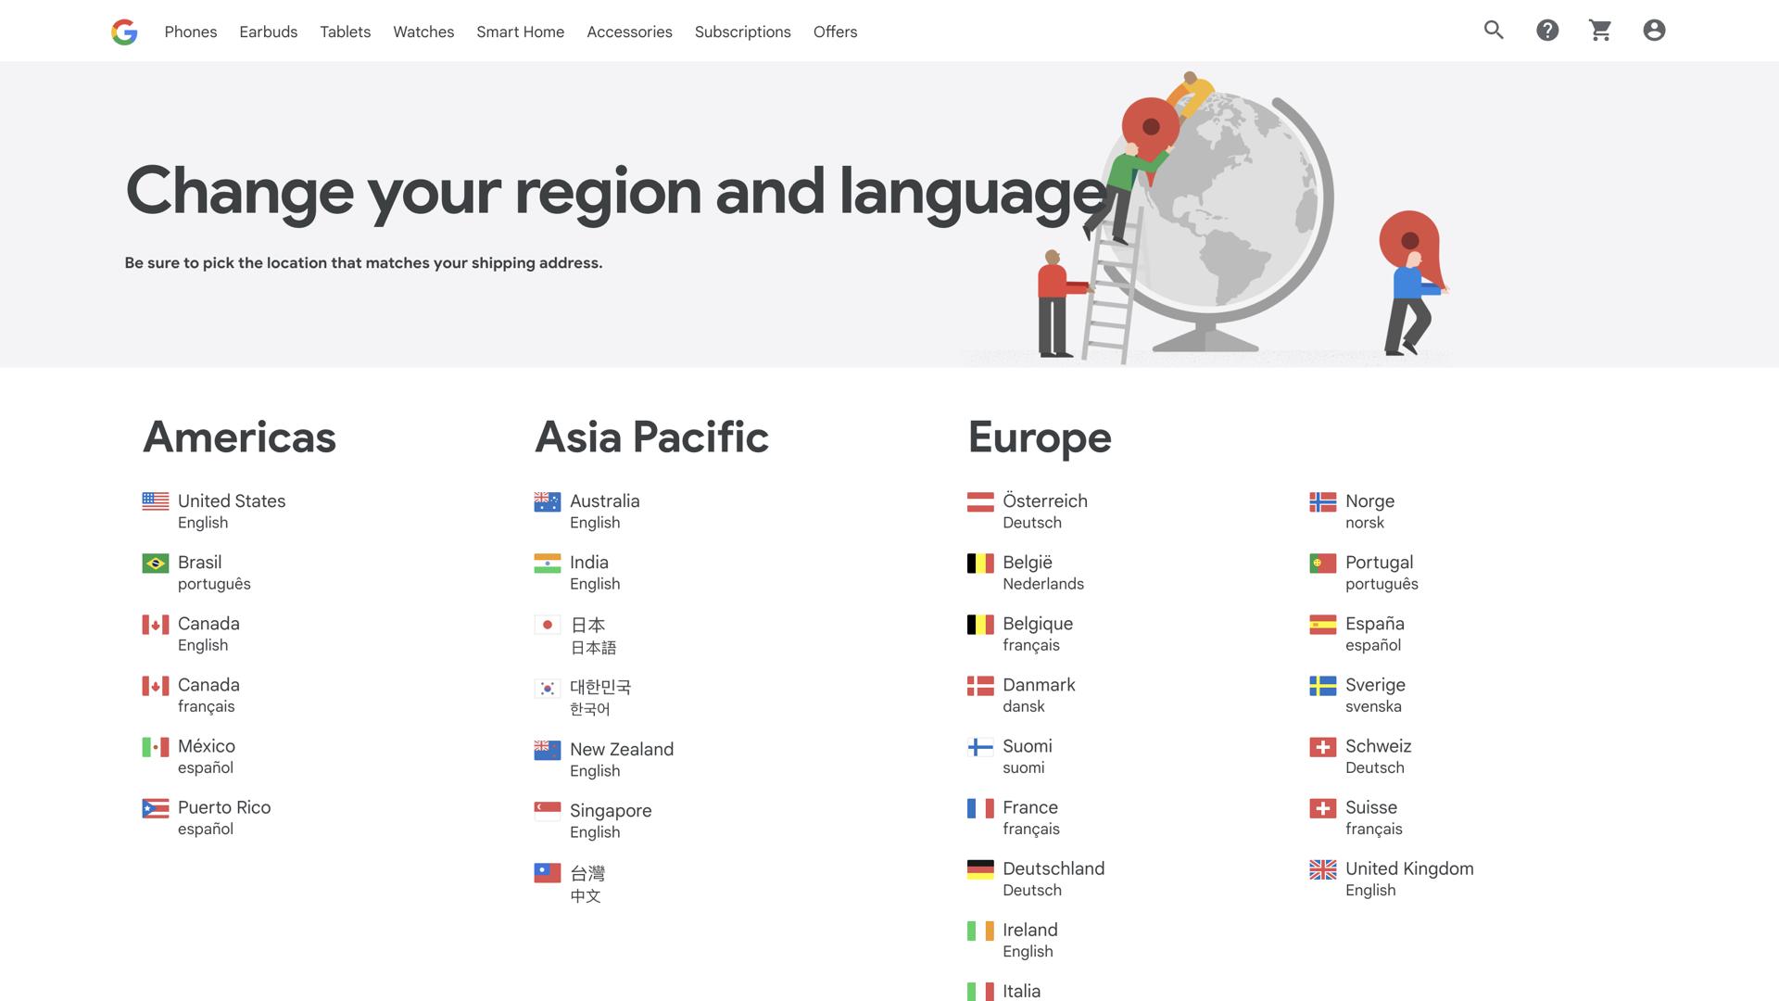1779x1001 pixels.
Task: Open the Offers navigation item
Action: click(x=835, y=32)
